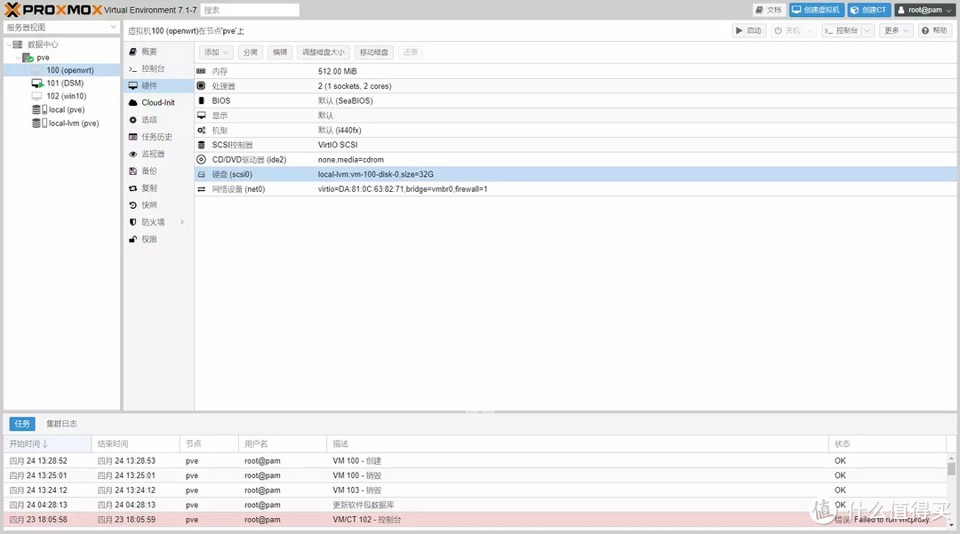Image resolution: width=960 pixels, height=534 pixels.
Task: Open Cloud-Init menu item
Action: (158, 103)
